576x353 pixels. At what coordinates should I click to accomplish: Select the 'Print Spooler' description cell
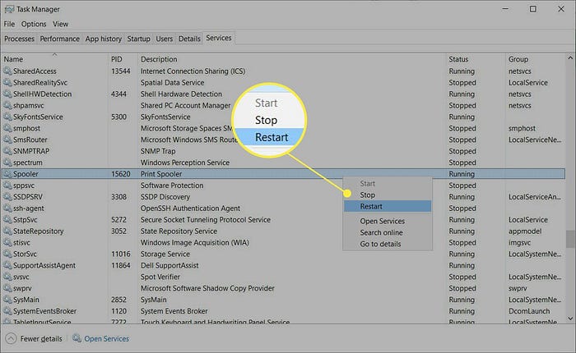[x=161, y=174]
